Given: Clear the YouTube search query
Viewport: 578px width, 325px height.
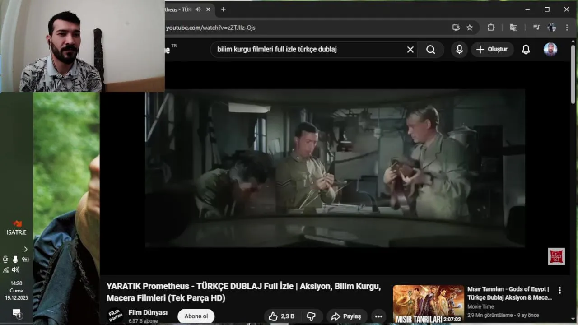Looking at the screenshot, I should click(410, 50).
